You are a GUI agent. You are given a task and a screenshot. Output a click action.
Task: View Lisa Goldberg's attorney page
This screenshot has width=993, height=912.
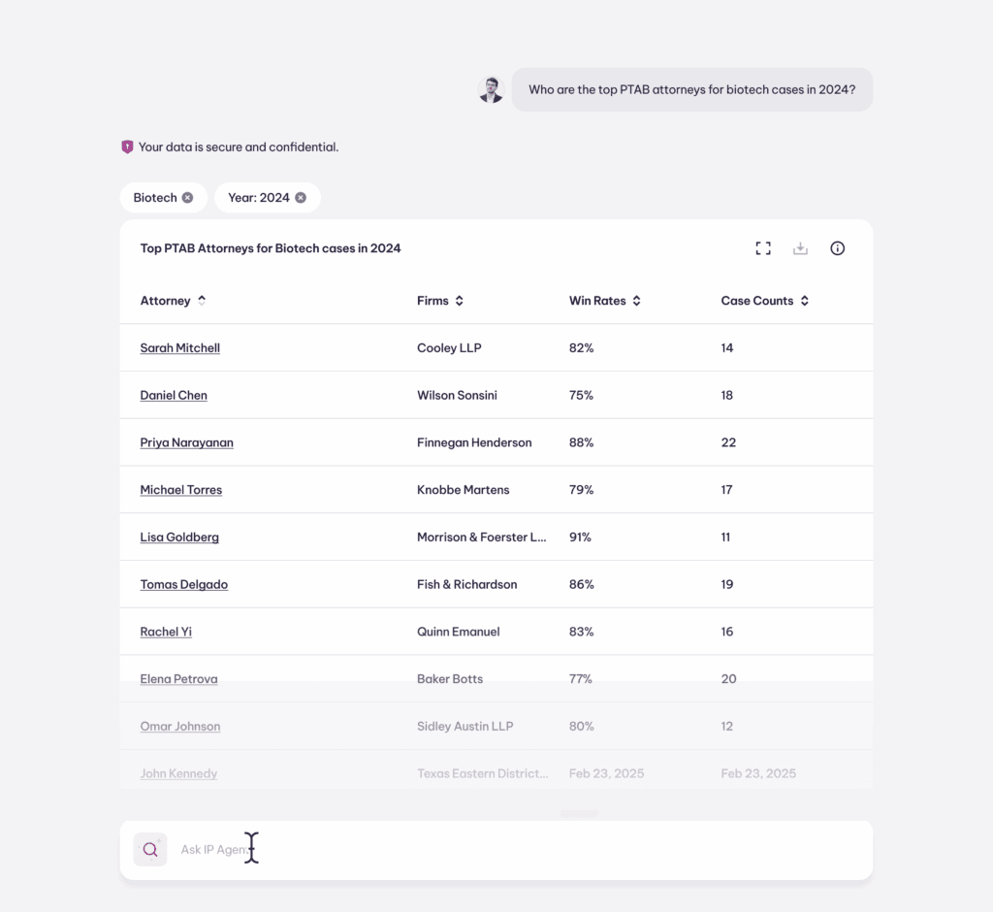(x=179, y=537)
